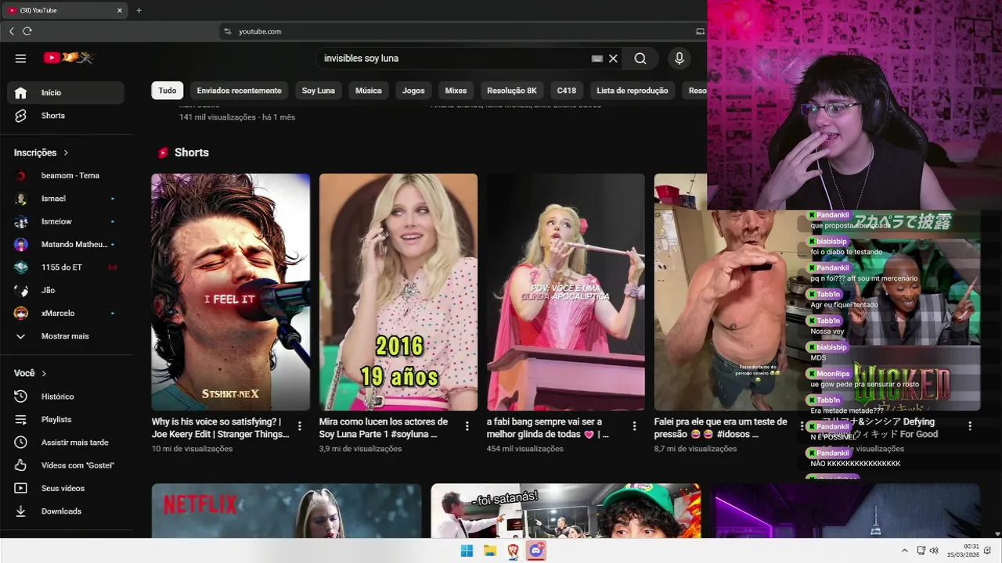This screenshot has width=1002, height=563.
Task: Open the Windows Start menu
Action: [x=467, y=550]
